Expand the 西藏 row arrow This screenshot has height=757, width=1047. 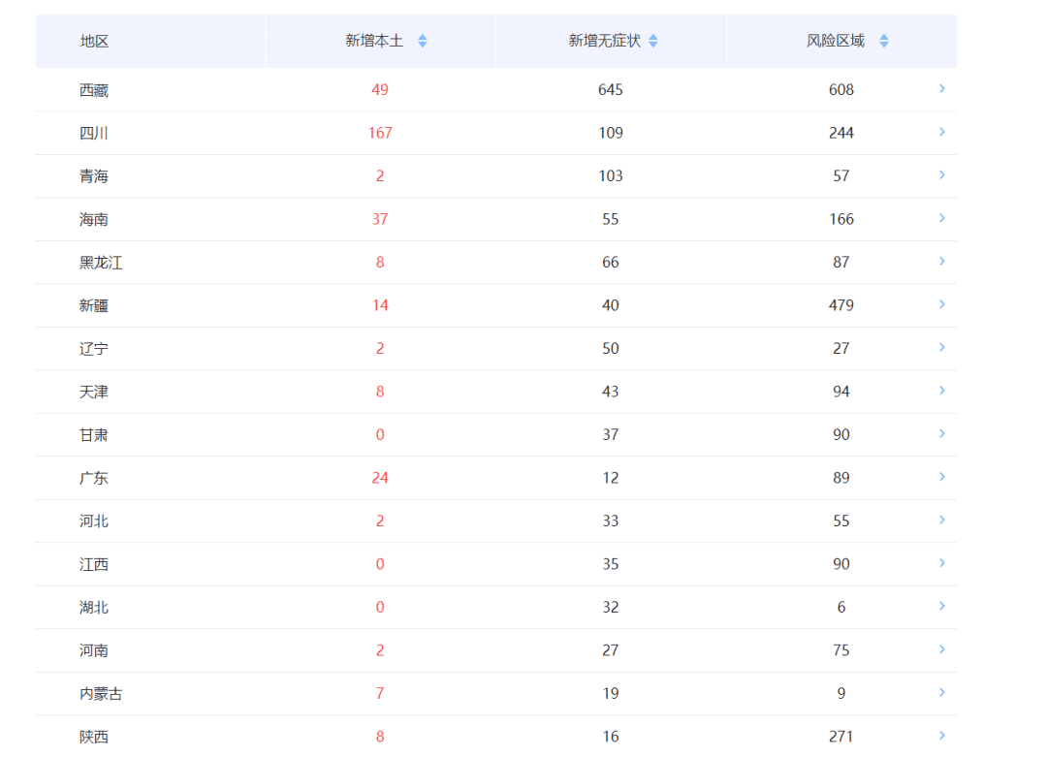click(x=941, y=88)
